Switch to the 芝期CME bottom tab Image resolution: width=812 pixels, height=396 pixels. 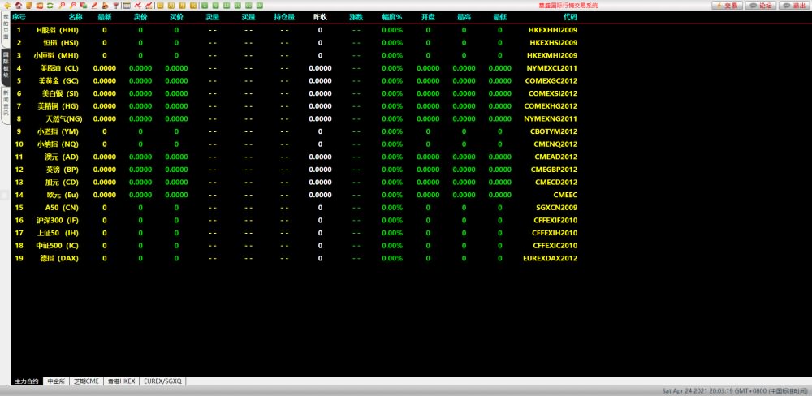click(x=86, y=381)
